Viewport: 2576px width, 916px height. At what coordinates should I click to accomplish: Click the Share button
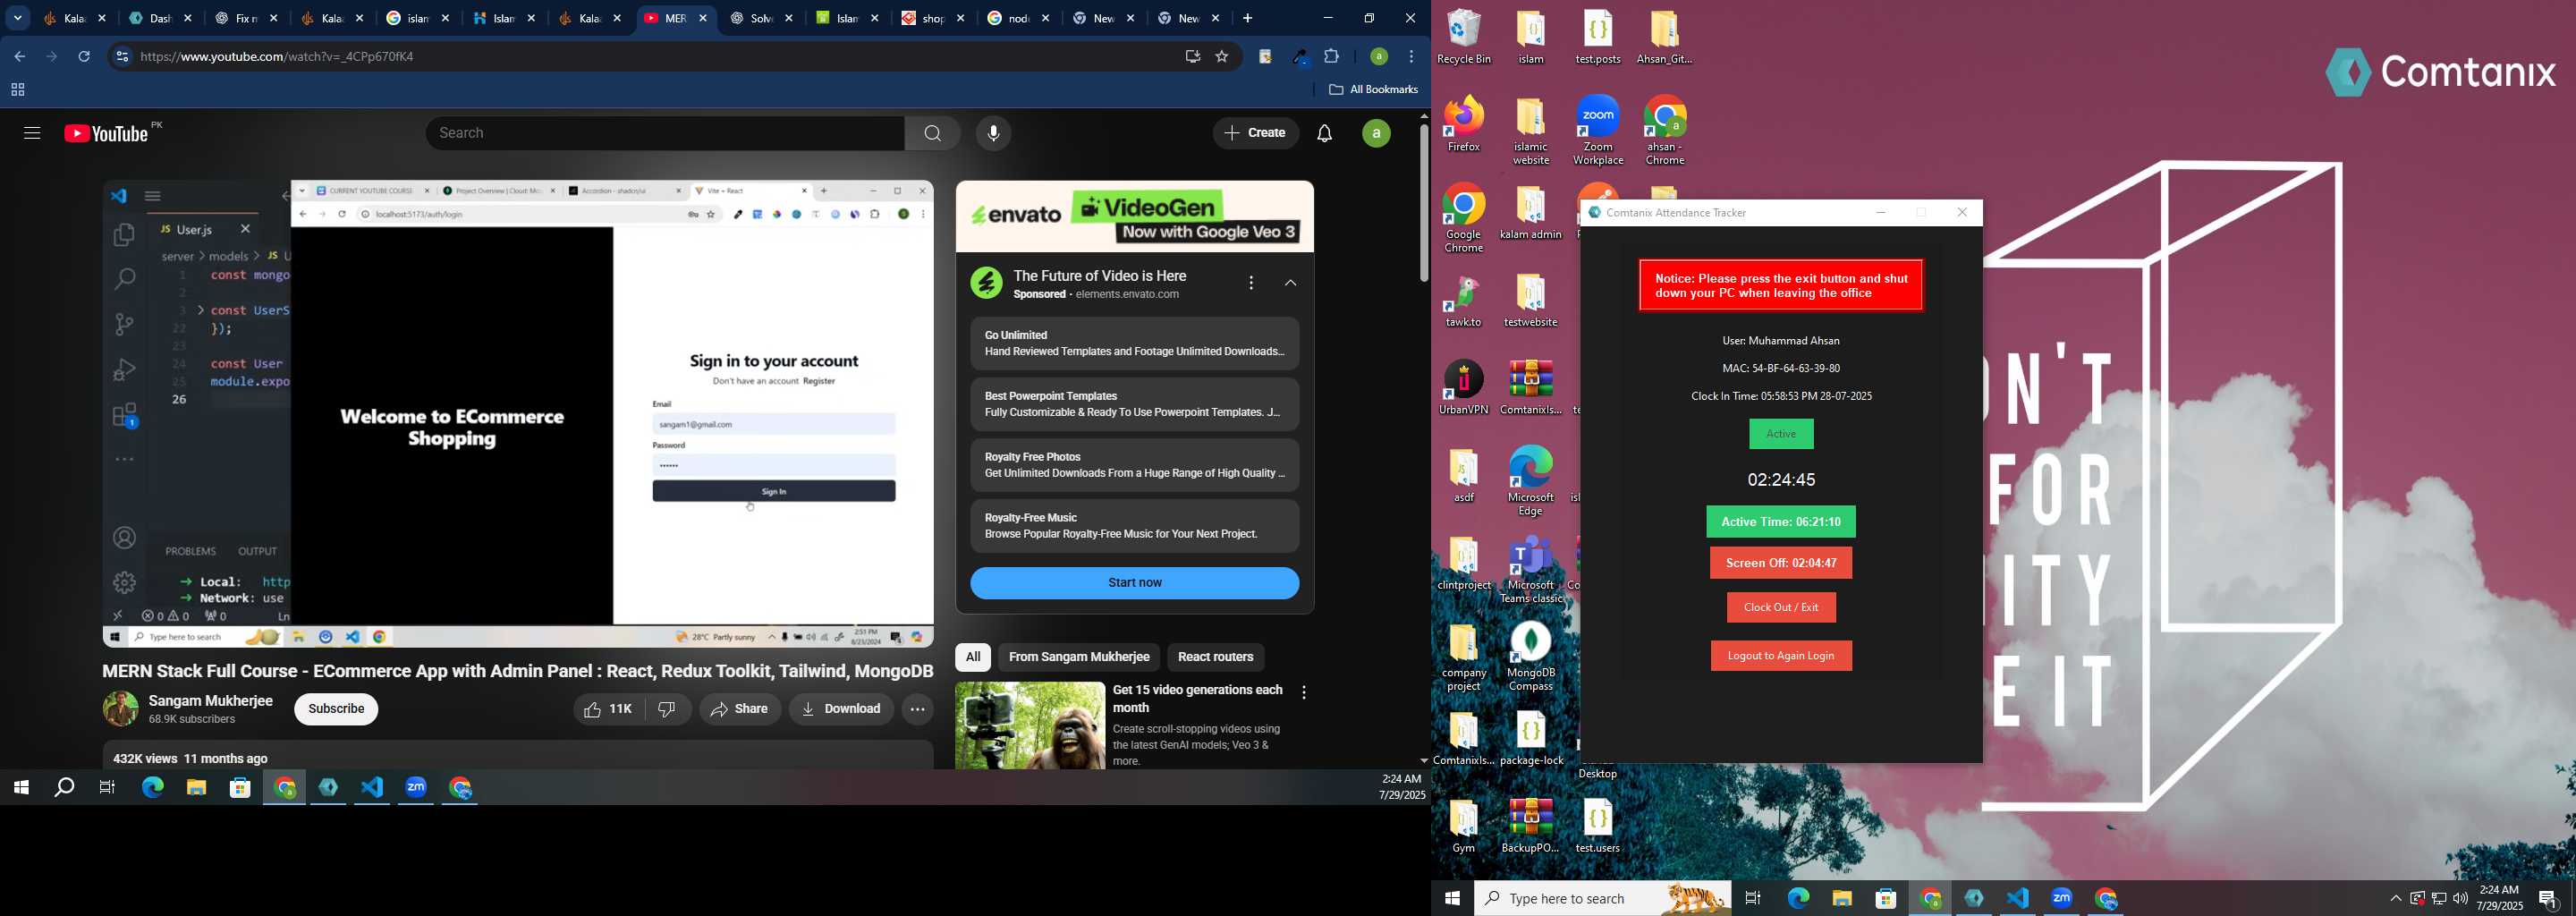[740, 709]
